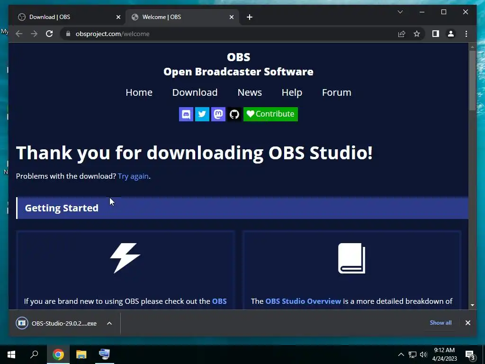Click the scrollbar down arrow
This screenshot has width=485, height=364.
tap(472, 305)
